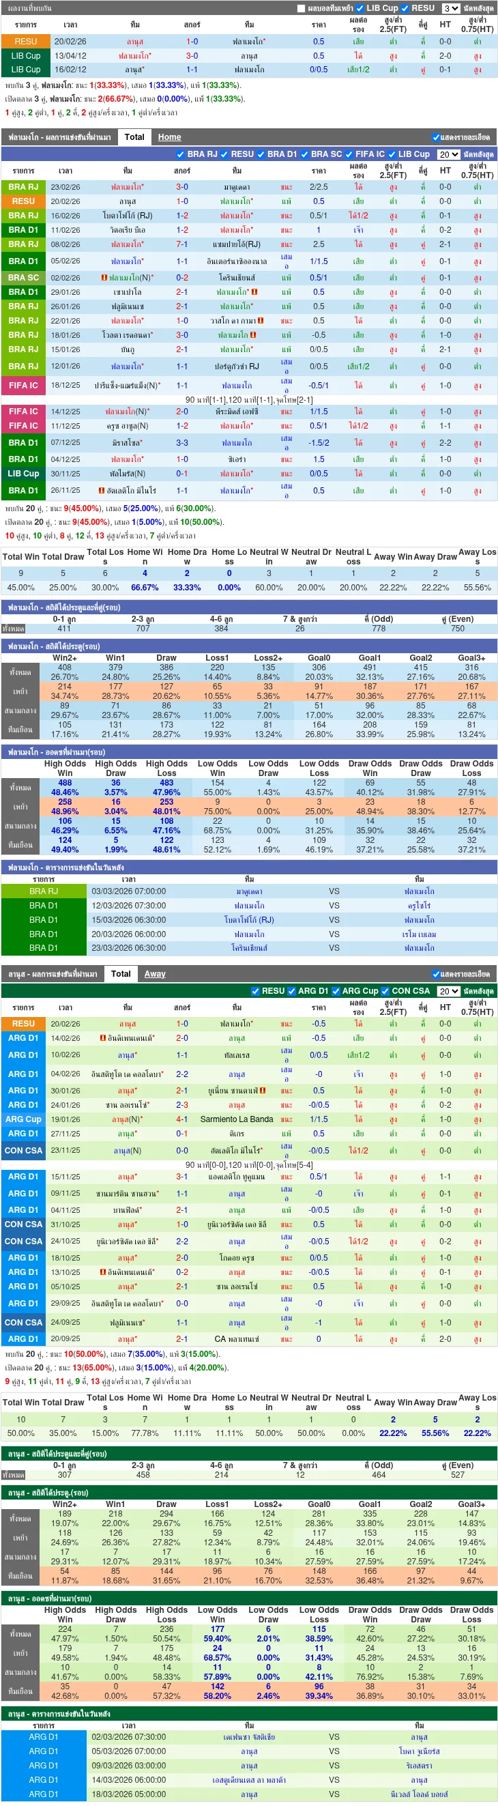Uncheck the ARG Cup league filter
This screenshot has height=1806, width=498.
337,990
